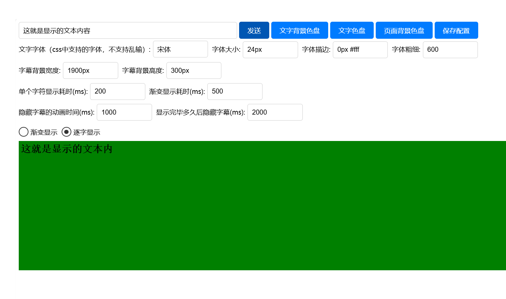Open the 文字色盘 text color picker
This screenshot has width=506, height=299.
tap(352, 30)
